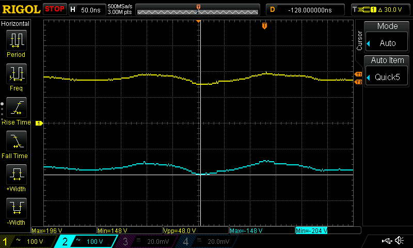413x248 pixels.
Task: Toggle the speaker sound icon
Action: (x=399, y=241)
